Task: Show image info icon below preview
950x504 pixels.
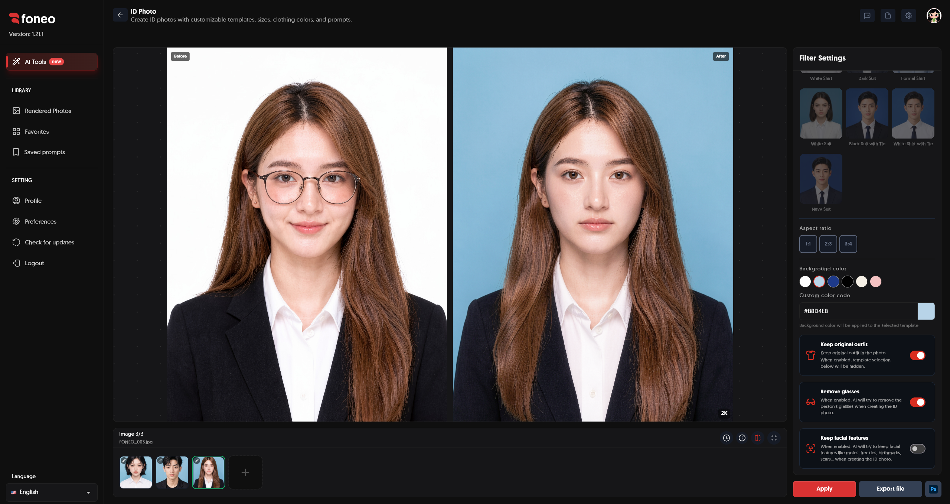Action: (x=742, y=438)
